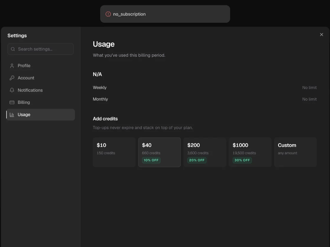Open Notifications settings
Screen dimensions: 330x247
click(40, 90)
